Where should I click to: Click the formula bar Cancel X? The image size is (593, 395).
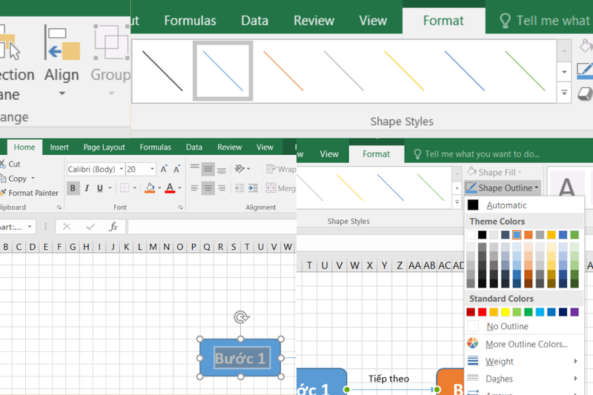pyautogui.click(x=67, y=227)
